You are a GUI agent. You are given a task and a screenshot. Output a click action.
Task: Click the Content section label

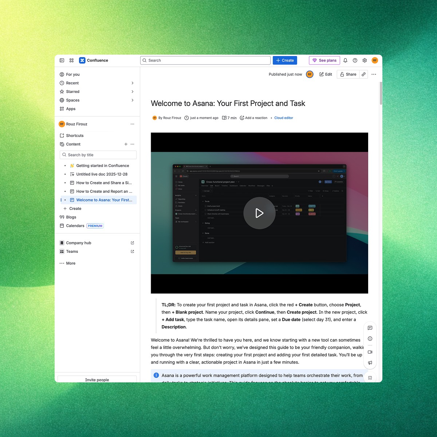coord(73,144)
